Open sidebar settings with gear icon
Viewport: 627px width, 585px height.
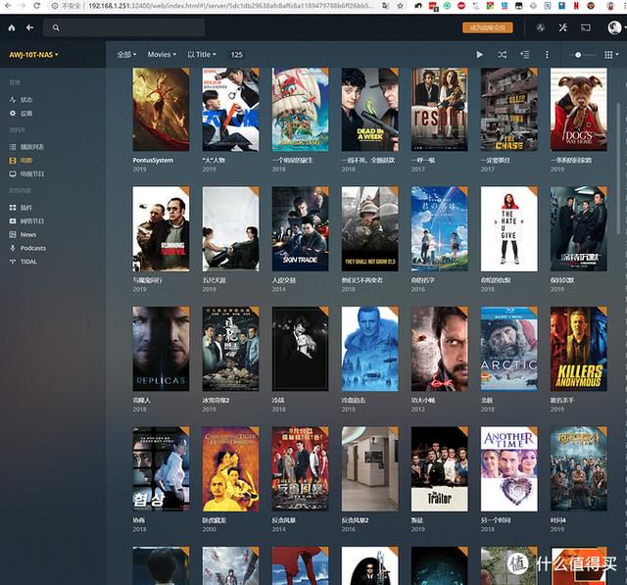(21, 113)
